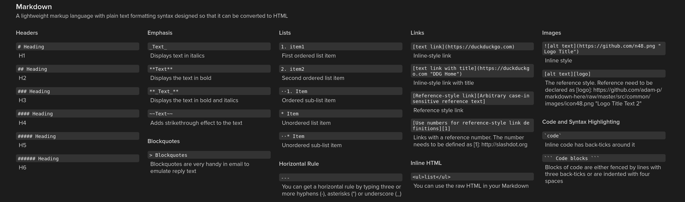The height and width of the screenshot is (202, 685).
Task: Select '[text link](https://duckduckgo.com)' snippet
Action: [x=472, y=47]
